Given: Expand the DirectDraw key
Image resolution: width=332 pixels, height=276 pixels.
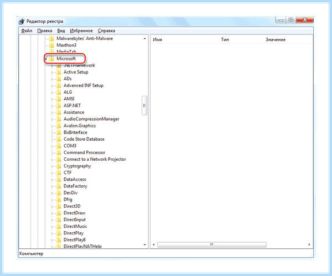Looking at the screenshot, I should 53,213.
